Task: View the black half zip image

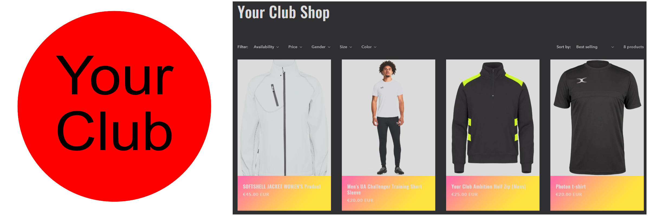Action: (493, 118)
